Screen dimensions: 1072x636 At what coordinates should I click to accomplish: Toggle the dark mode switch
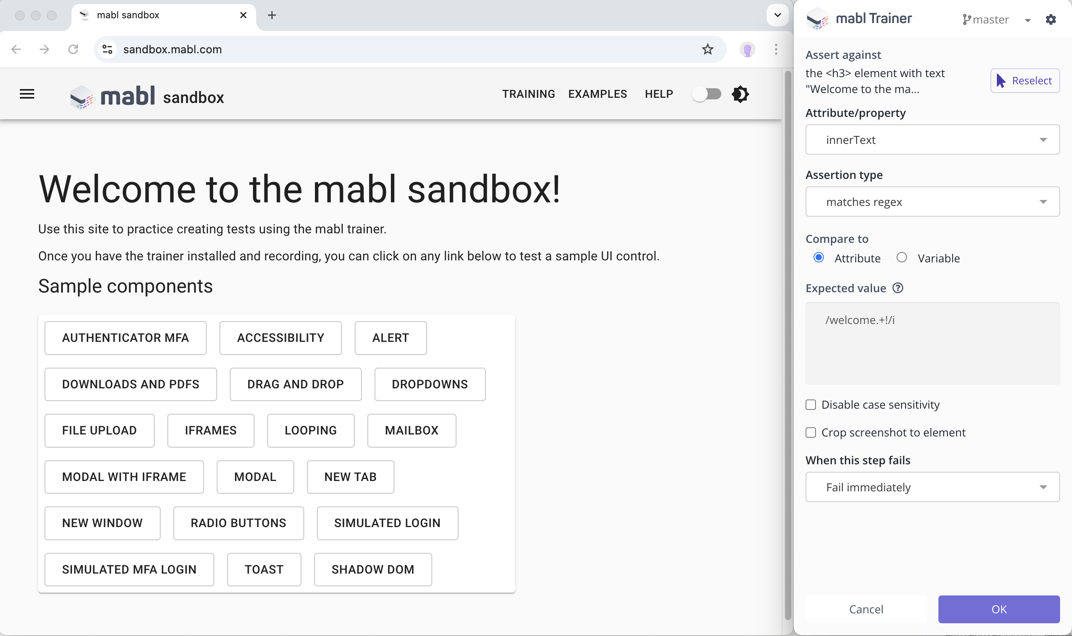click(707, 94)
